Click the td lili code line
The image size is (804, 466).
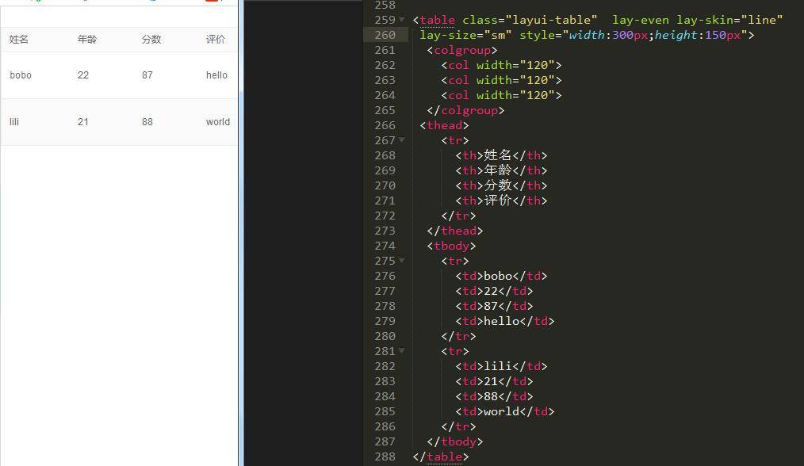pos(501,366)
